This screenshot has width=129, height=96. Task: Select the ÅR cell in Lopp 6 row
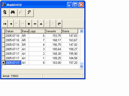[25, 36]
